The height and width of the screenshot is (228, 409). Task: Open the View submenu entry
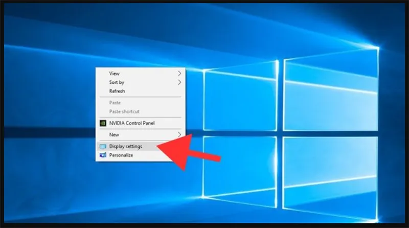(x=141, y=74)
